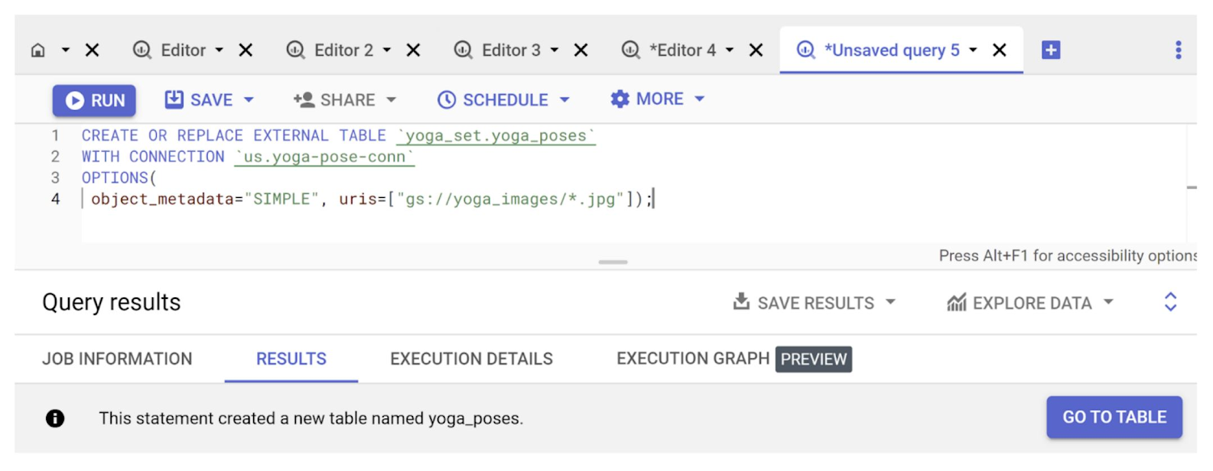1213x471 pixels.
Task: Open the SHARE menu
Action: [345, 100]
